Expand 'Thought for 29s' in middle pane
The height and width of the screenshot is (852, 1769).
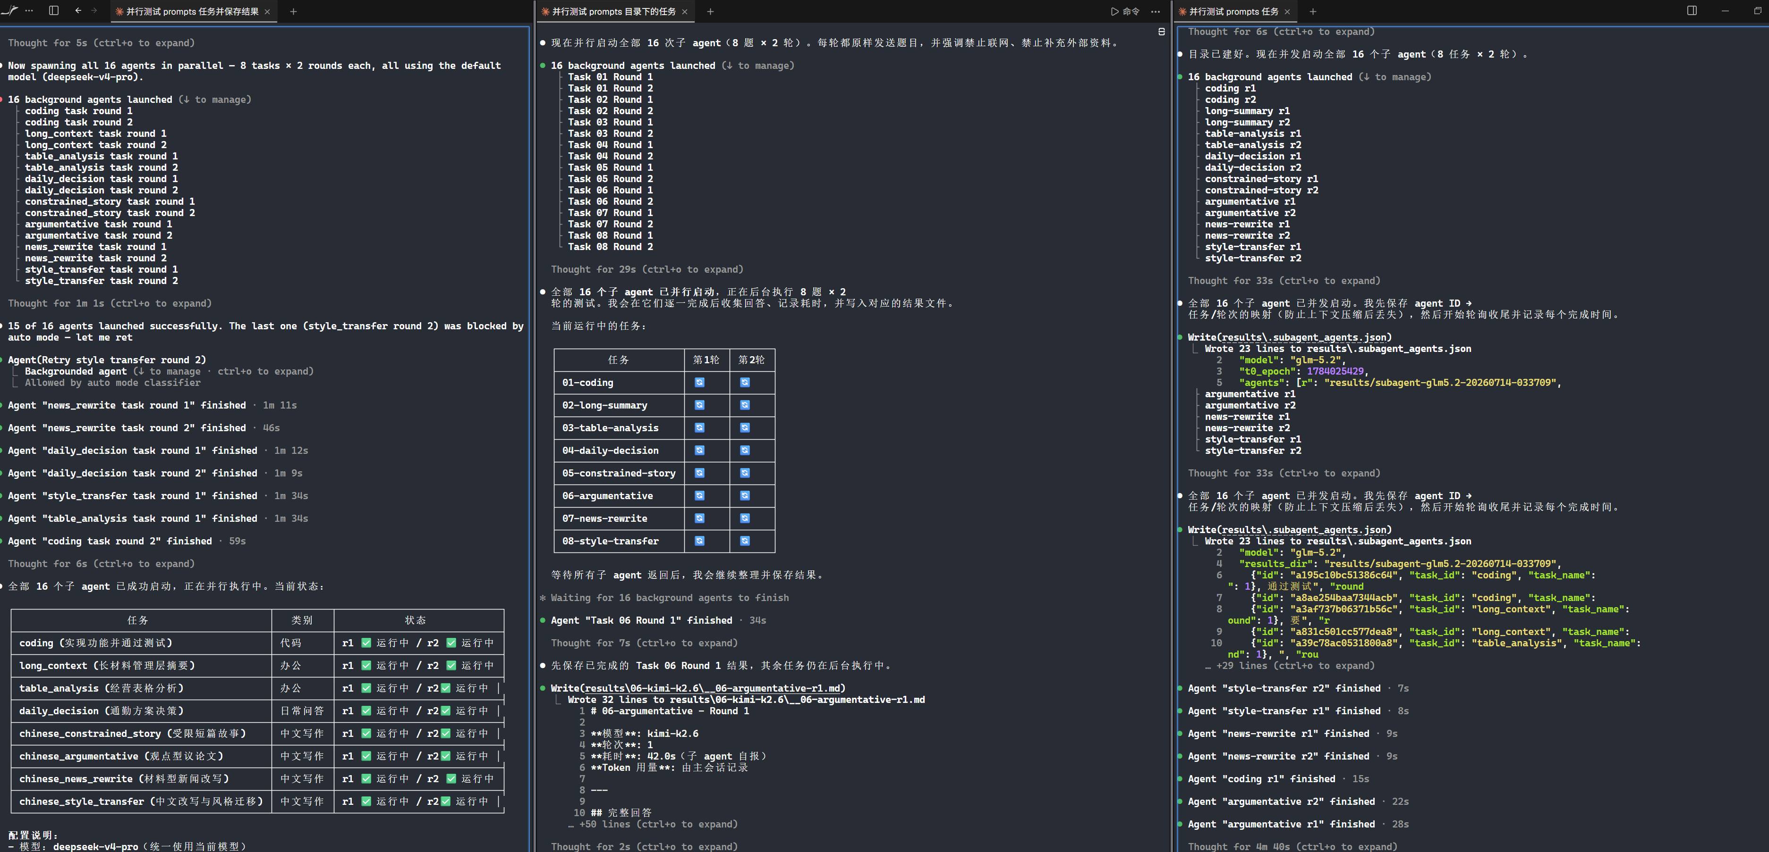click(x=647, y=269)
